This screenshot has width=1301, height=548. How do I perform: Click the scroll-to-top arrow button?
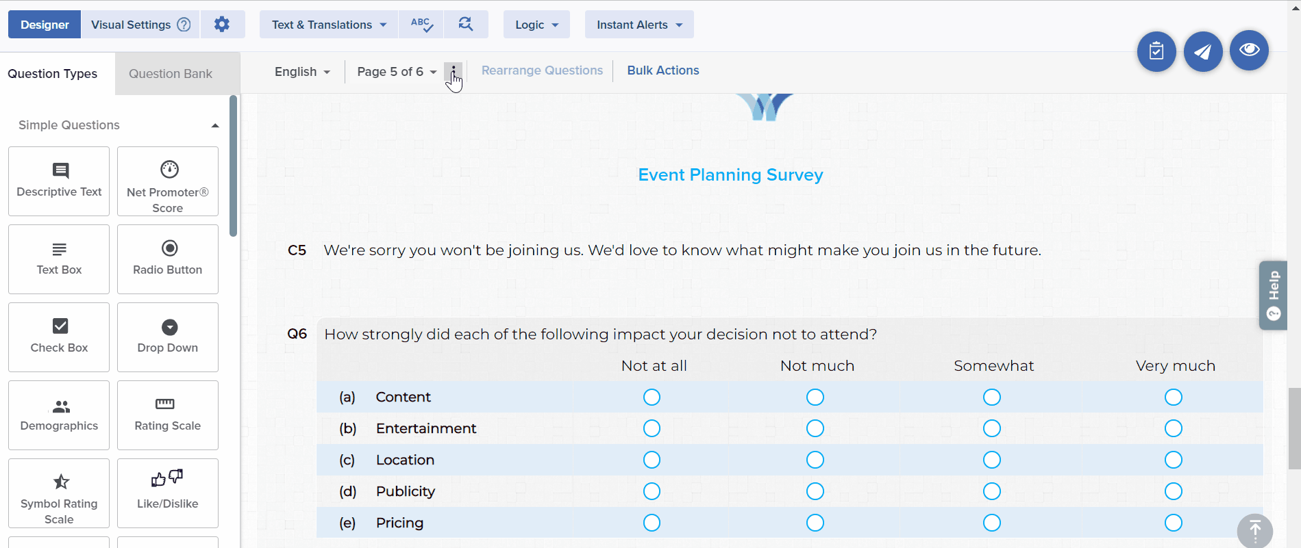(1254, 530)
